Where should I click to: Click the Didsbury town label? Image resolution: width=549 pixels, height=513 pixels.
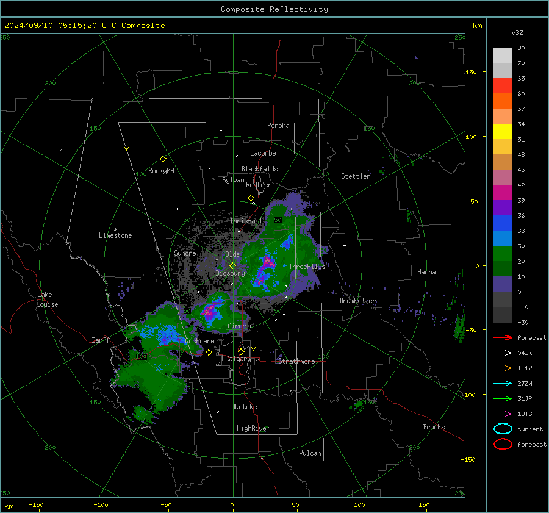[x=231, y=273]
